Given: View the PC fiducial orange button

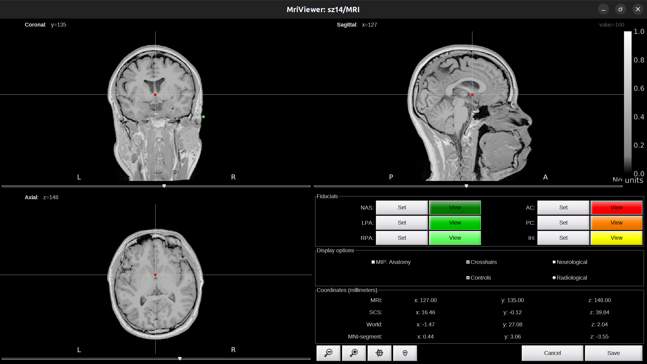Looking at the screenshot, I should [616, 223].
